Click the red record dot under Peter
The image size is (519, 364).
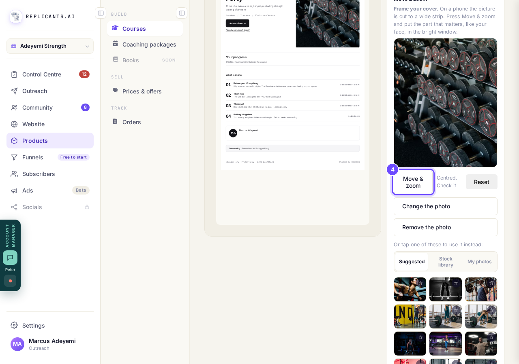[x=10, y=281]
